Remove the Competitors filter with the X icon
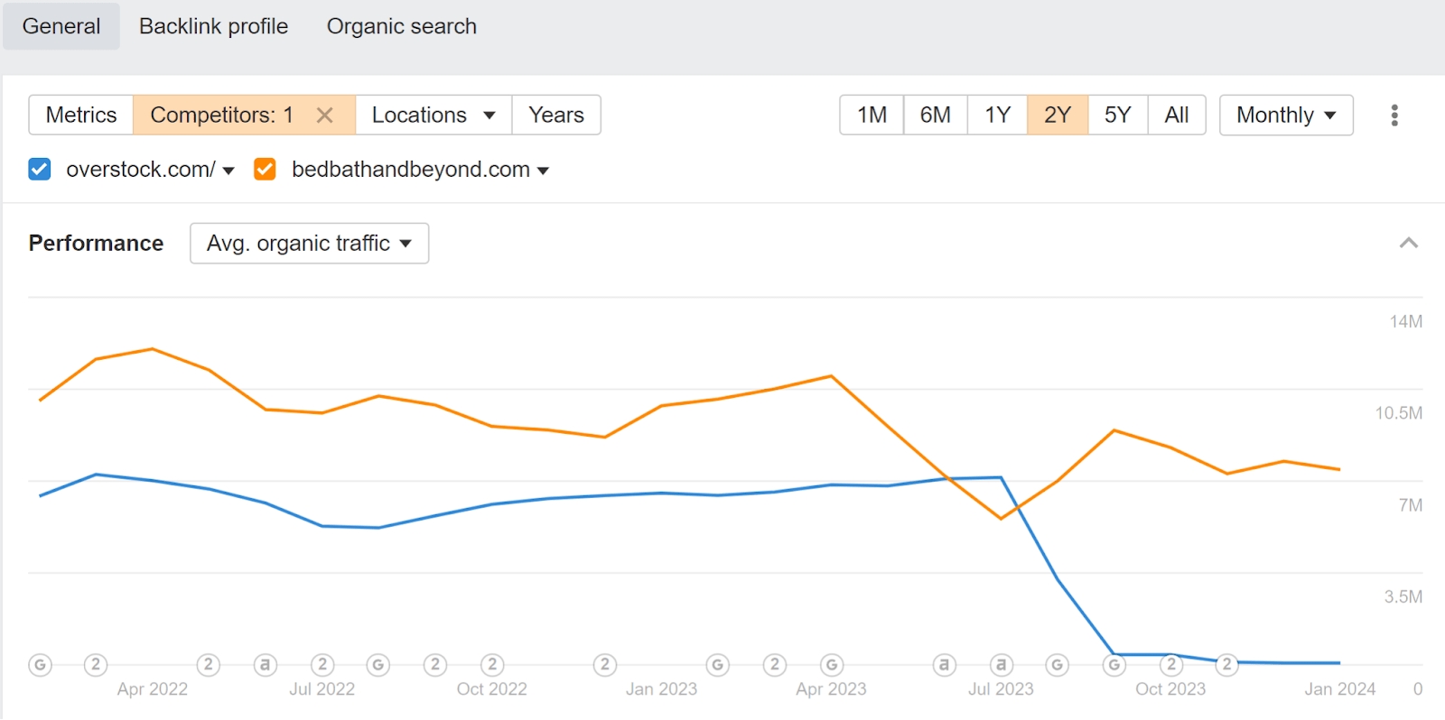Image resolution: width=1445 pixels, height=720 pixels. coord(325,115)
